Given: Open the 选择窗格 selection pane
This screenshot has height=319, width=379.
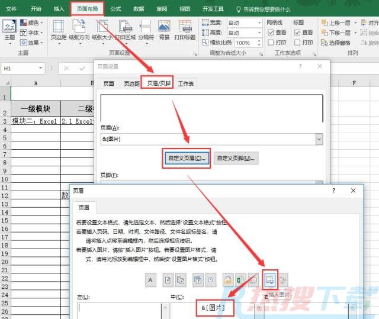Looking at the screenshot, I should click(x=336, y=43).
